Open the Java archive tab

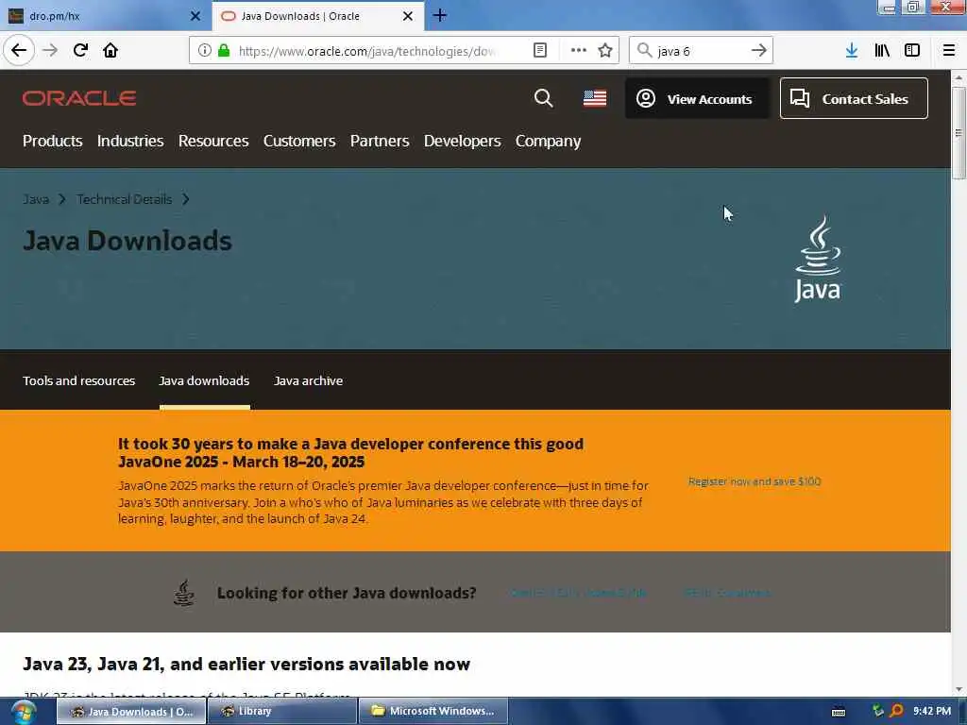tap(309, 380)
